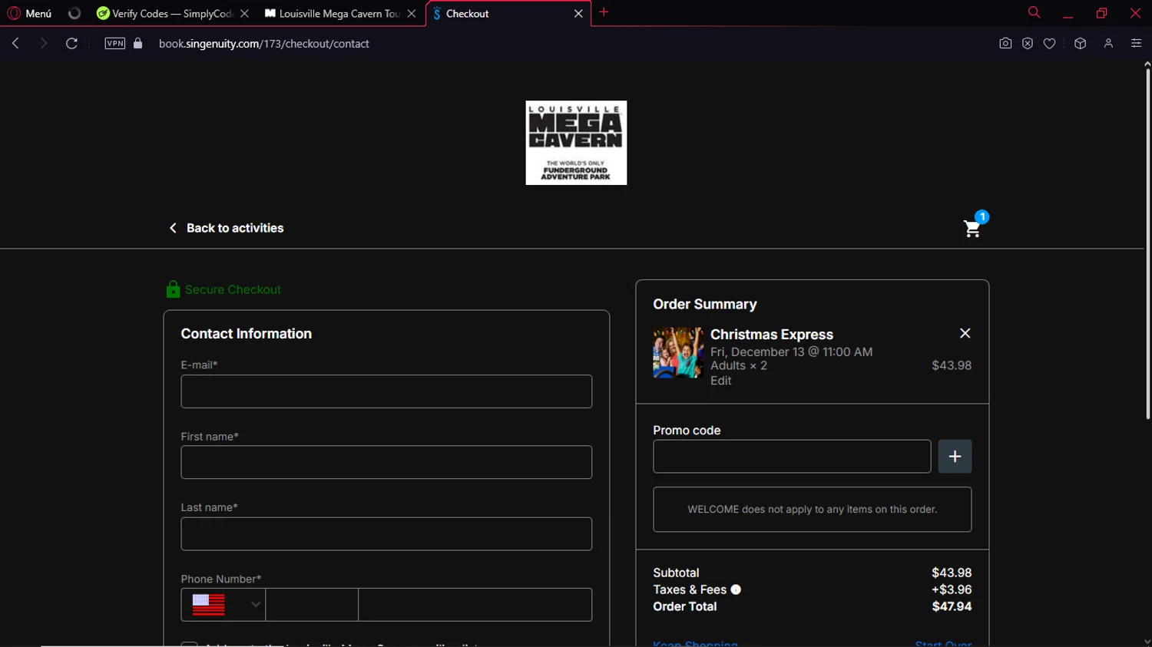Go forward to next page
The height and width of the screenshot is (647, 1152).
coord(44,43)
